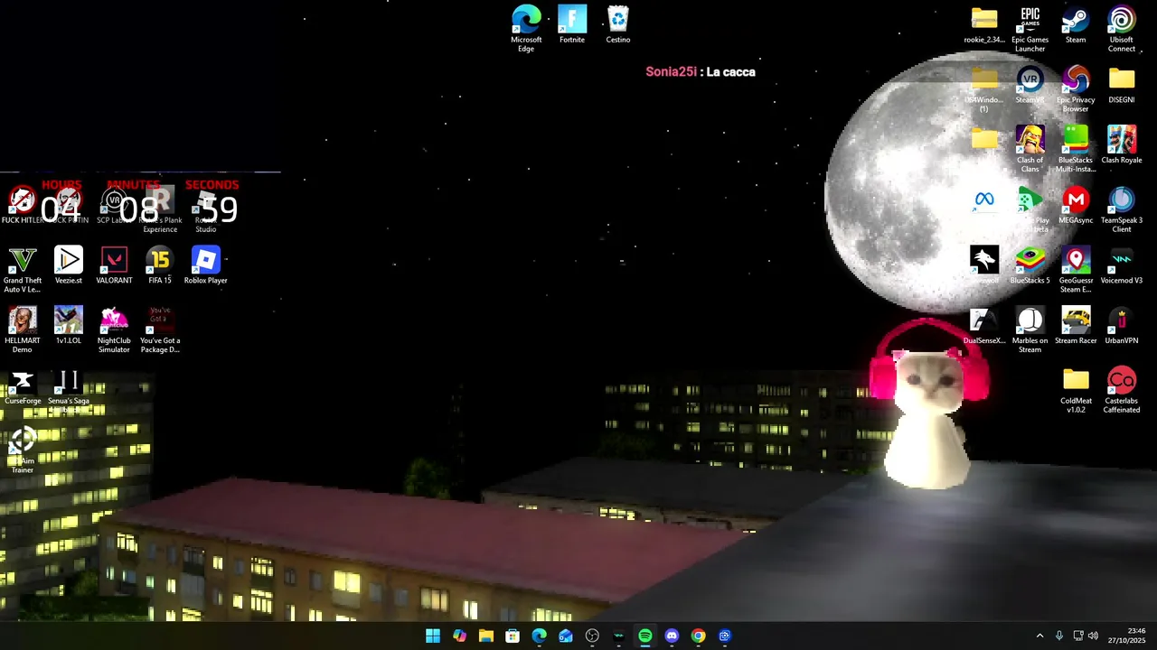
Task: Open the SteamVR desktop shortcut
Action: [x=1030, y=85]
